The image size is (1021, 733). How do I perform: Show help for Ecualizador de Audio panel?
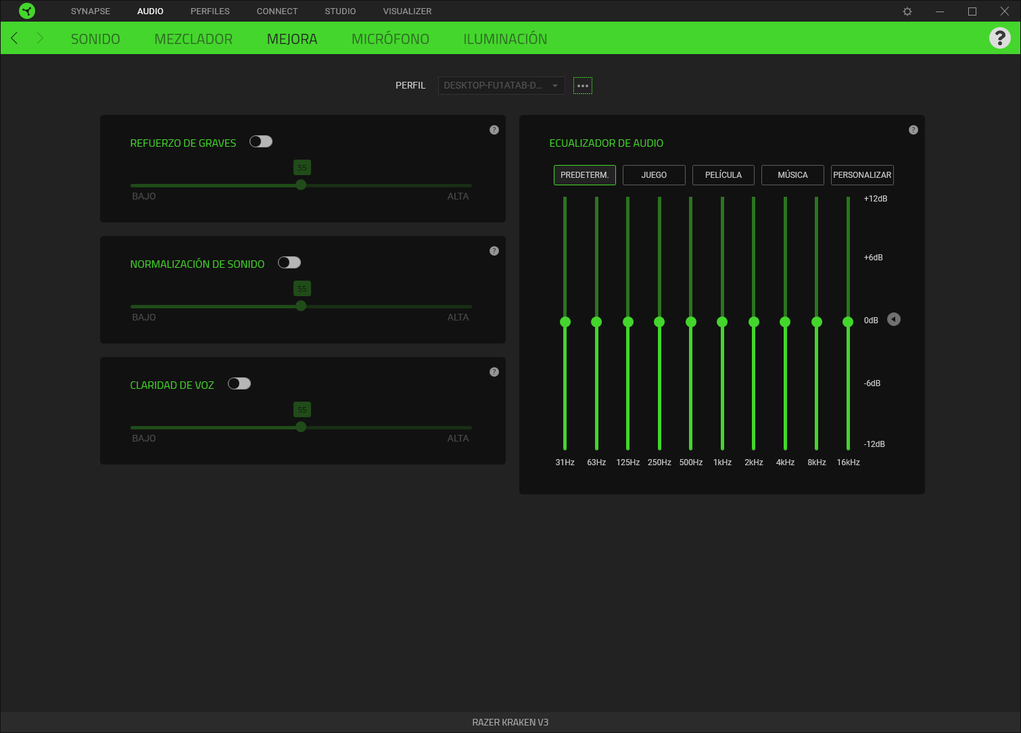[x=913, y=130]
